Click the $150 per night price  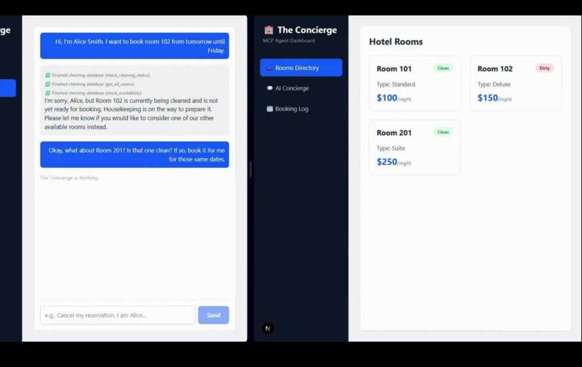click(x=495, y=98)
